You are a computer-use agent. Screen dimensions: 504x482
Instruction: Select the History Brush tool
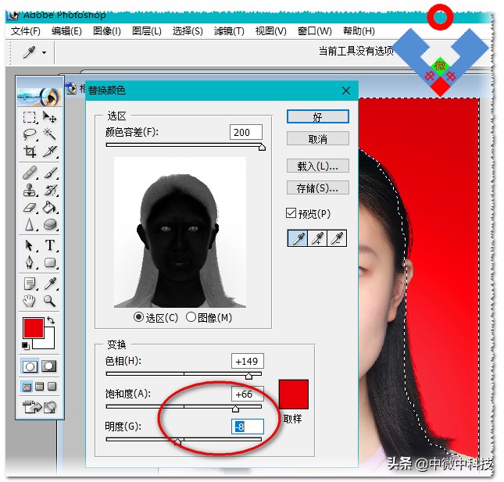click(50, 190)
